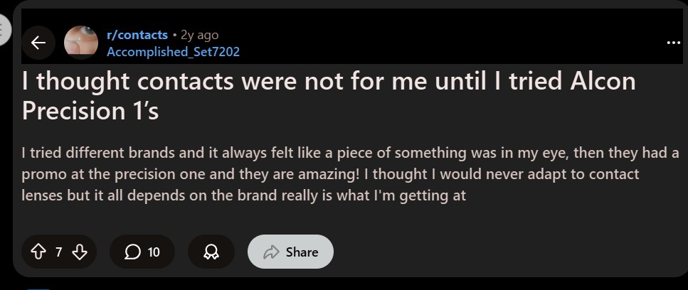Open the r/contacts subreddit avatar
The width and height of the screenshot is (688, 290).
point(81,43)
